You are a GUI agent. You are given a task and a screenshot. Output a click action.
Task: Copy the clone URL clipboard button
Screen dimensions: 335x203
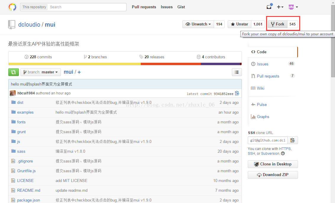click(292, 140)
